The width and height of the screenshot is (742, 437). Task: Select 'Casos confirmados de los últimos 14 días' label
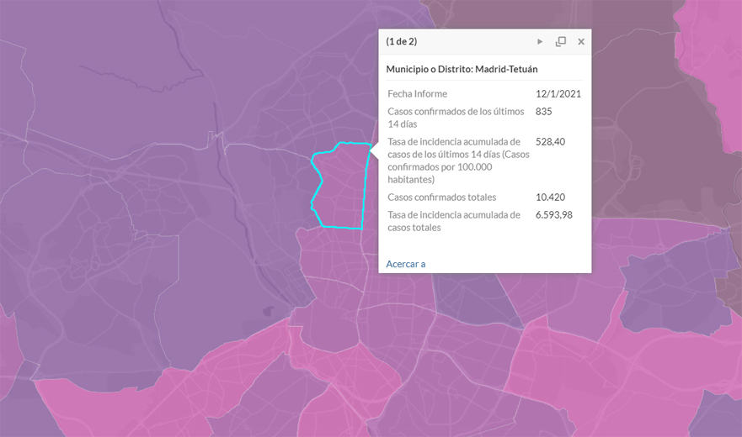(456, 118)
